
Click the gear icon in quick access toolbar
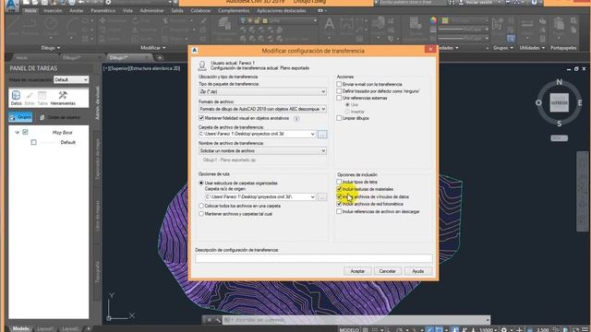click(x=108, y=3)
